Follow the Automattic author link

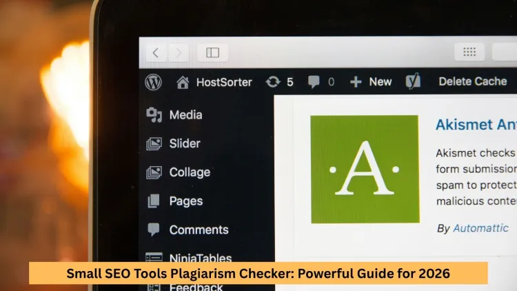click(480, 228)
